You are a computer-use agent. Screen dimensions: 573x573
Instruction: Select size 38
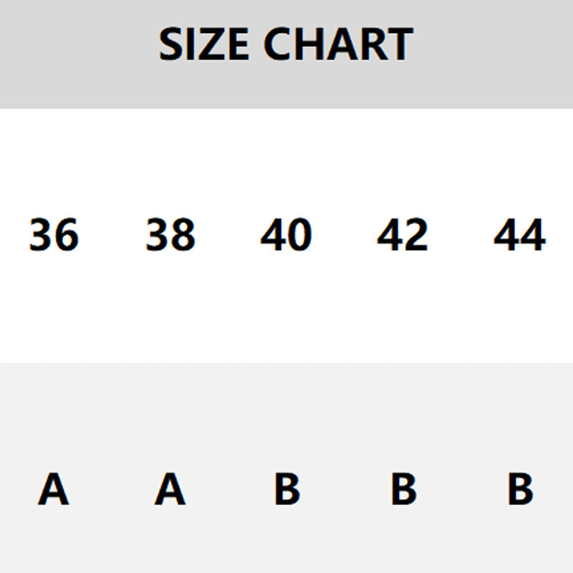point(170,235)
